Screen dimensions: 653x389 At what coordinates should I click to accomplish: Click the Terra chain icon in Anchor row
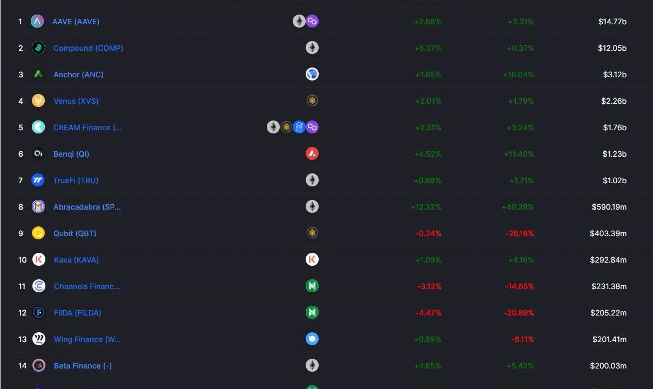pyautogui.click(x=312, y=75)
